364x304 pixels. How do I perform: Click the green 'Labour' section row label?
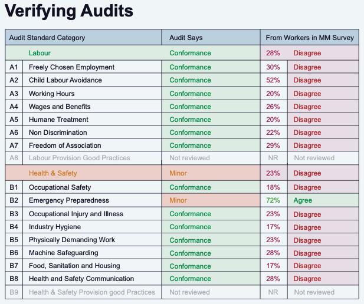click(x=40, y=53)
